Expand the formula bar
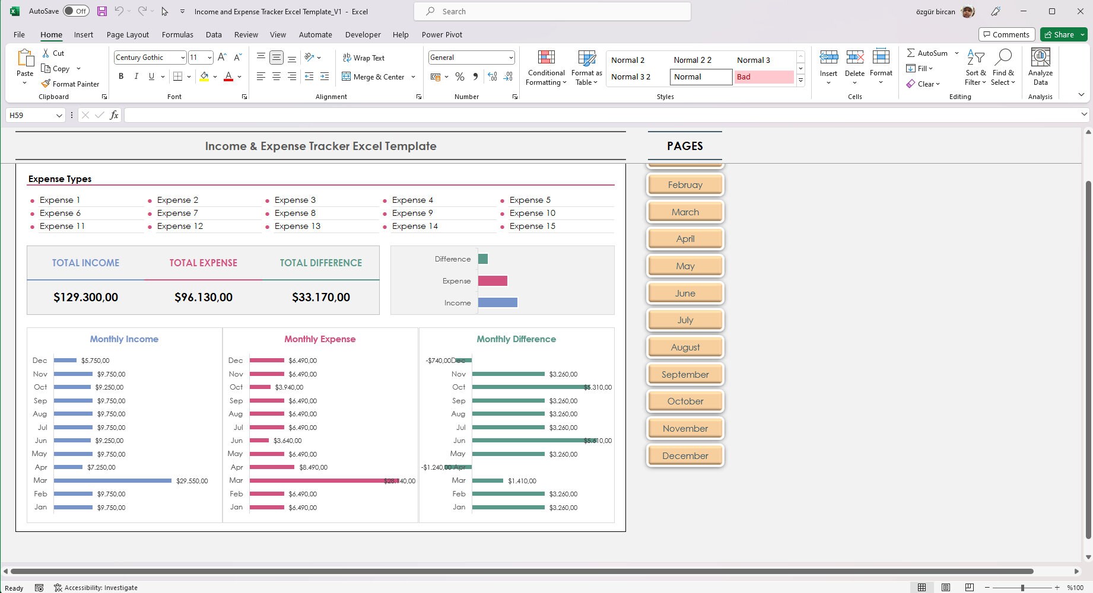1093x593 pixels. (1084, 114)
